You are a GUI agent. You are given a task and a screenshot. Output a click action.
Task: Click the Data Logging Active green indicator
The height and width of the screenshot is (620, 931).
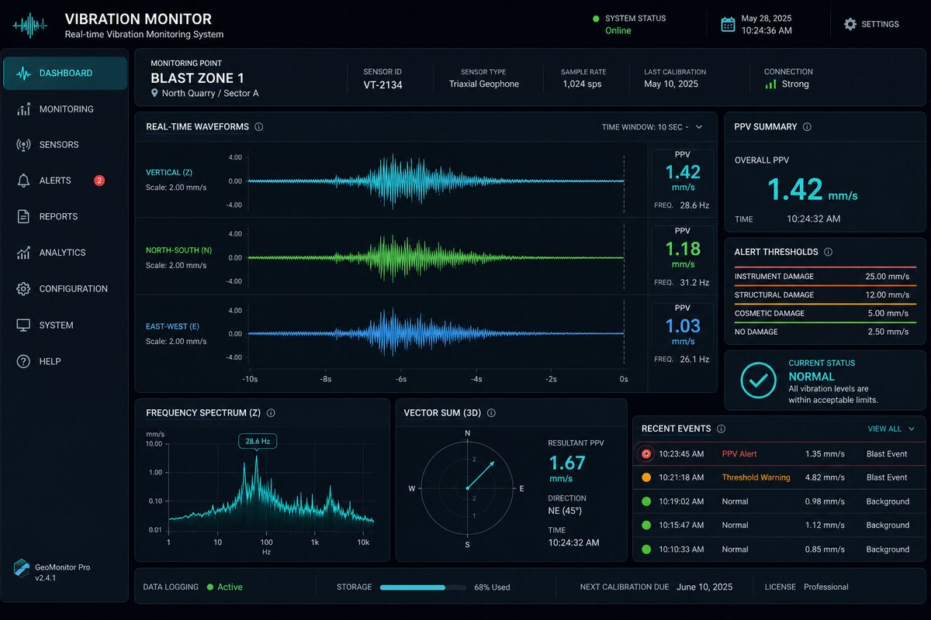pos(210,587)
